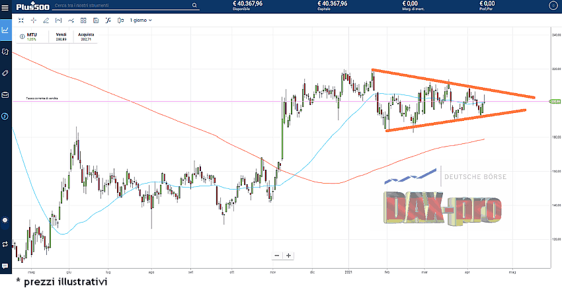Click the MTU info icon
The width and height of the screenshot is (562, 288).
click(x=22, y=37)
